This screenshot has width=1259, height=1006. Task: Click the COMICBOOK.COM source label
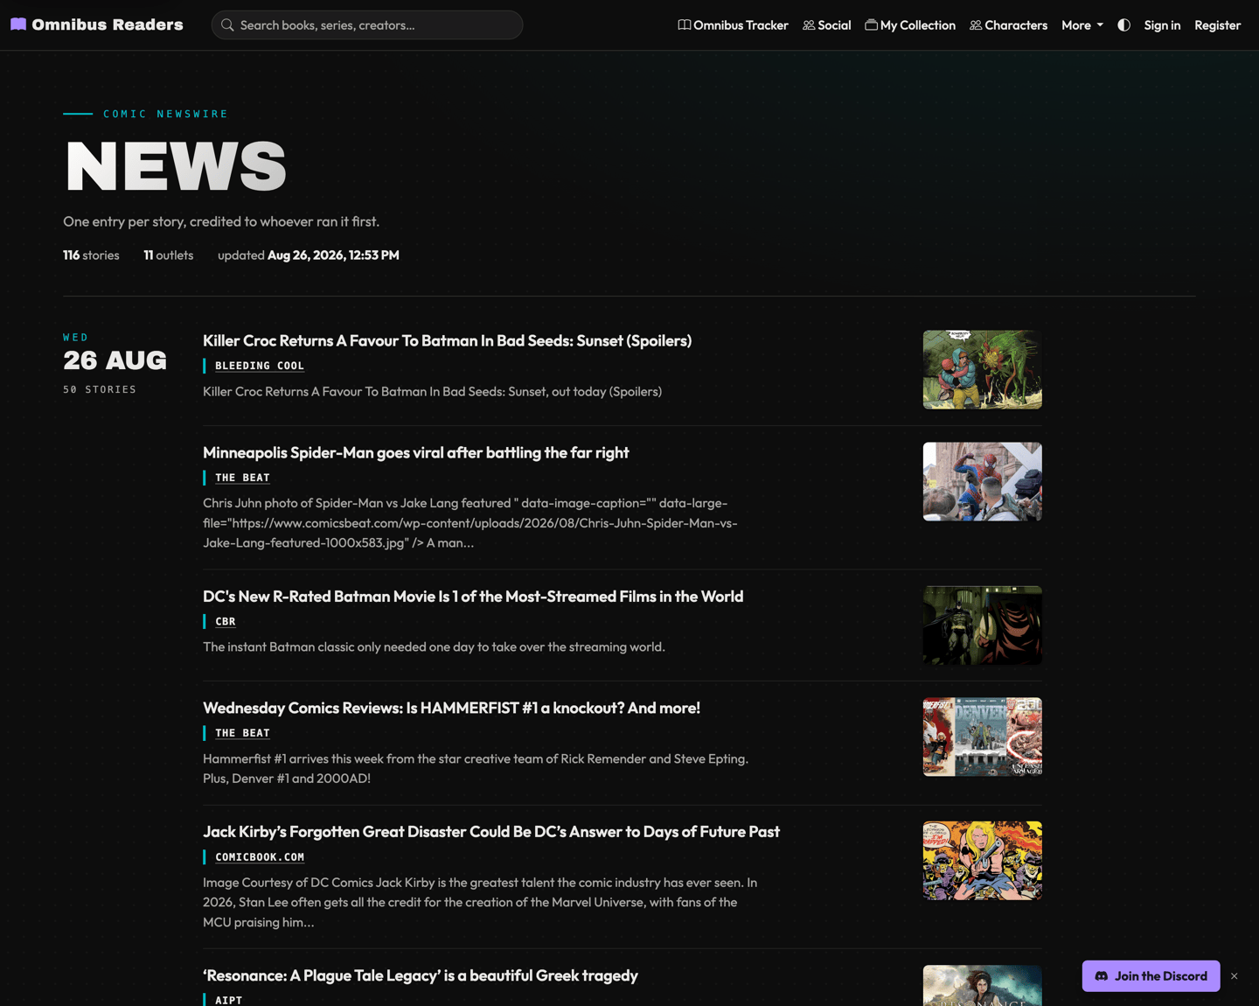click(x=260, y=857)
